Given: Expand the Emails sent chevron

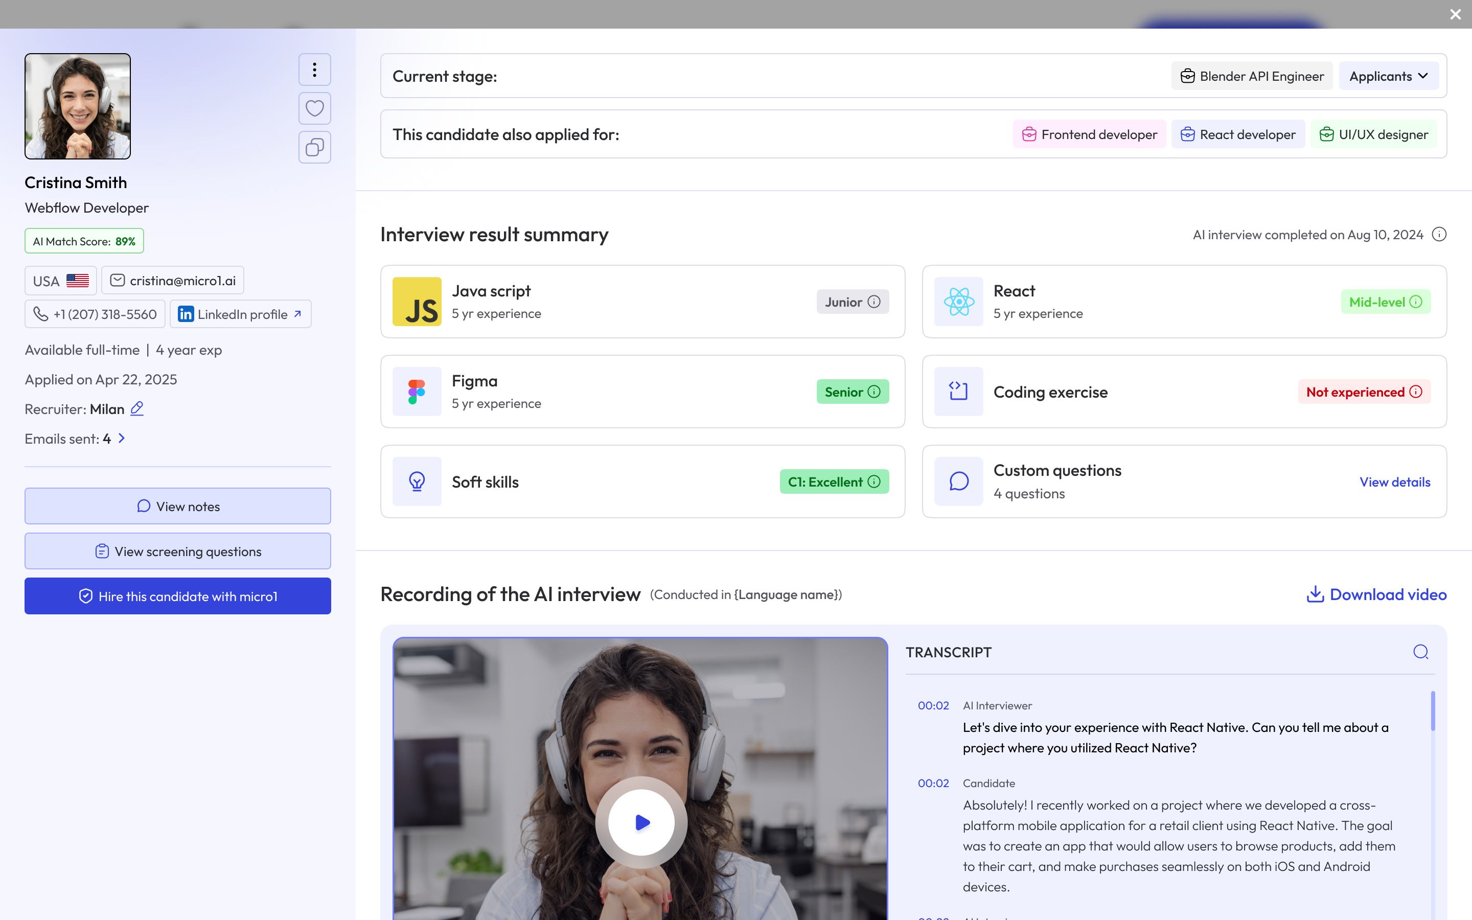Looking at the screenshot, I should pyautogui.click(x=122, y=438).
